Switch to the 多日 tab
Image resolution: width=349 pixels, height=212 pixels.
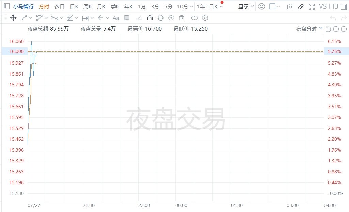(60, 7)
